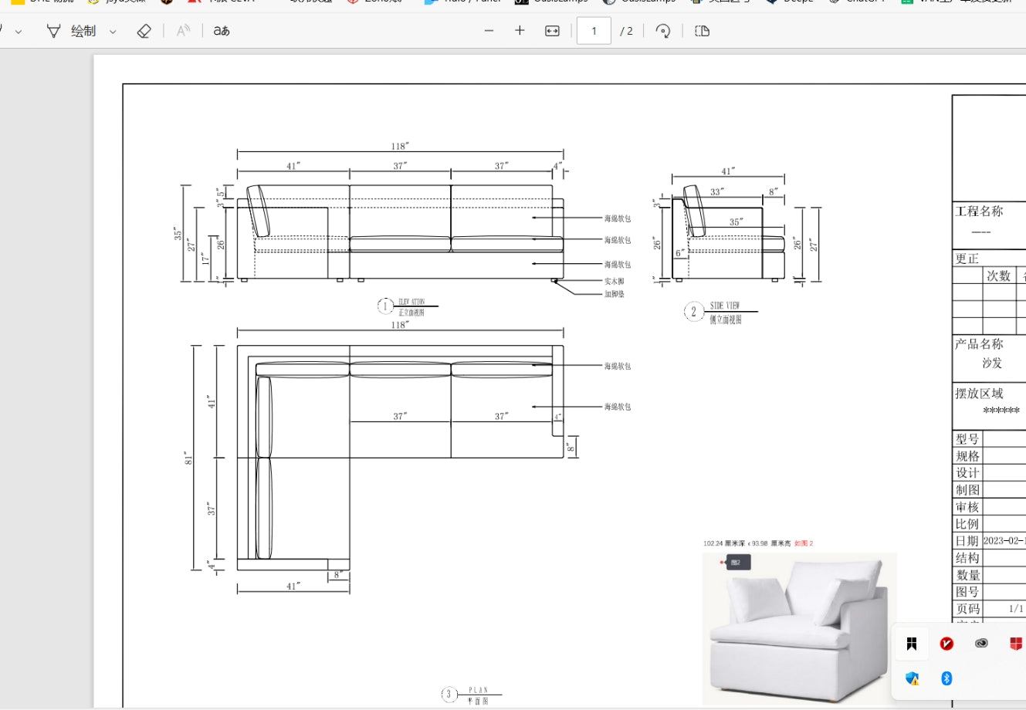Toggle Bluetooth from the system tray

(946, 678)
